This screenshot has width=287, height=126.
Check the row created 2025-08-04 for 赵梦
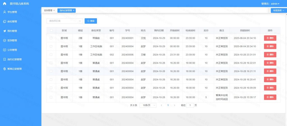pyautogui.click(x=51, y=46)
